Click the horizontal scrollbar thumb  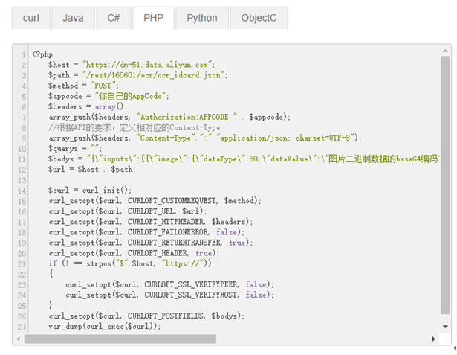pyautogui.click(x=120, y=339)
